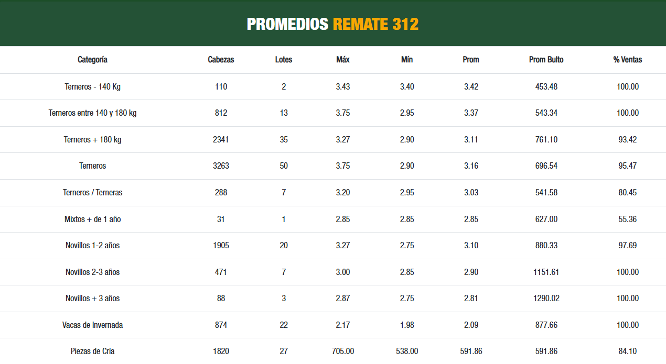Click the Terneros + 180 kg category
This screenshot has height=364, width=666.
[92, 140]
